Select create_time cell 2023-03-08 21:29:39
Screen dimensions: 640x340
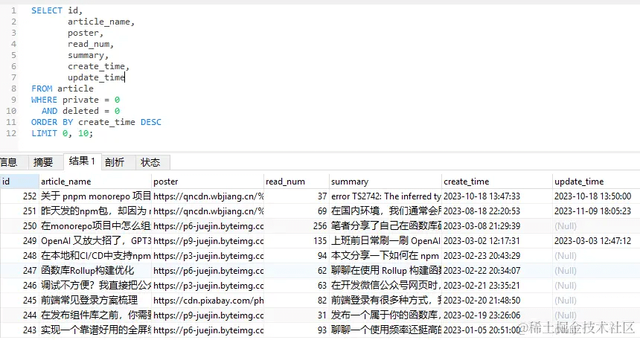coord(496,226)
